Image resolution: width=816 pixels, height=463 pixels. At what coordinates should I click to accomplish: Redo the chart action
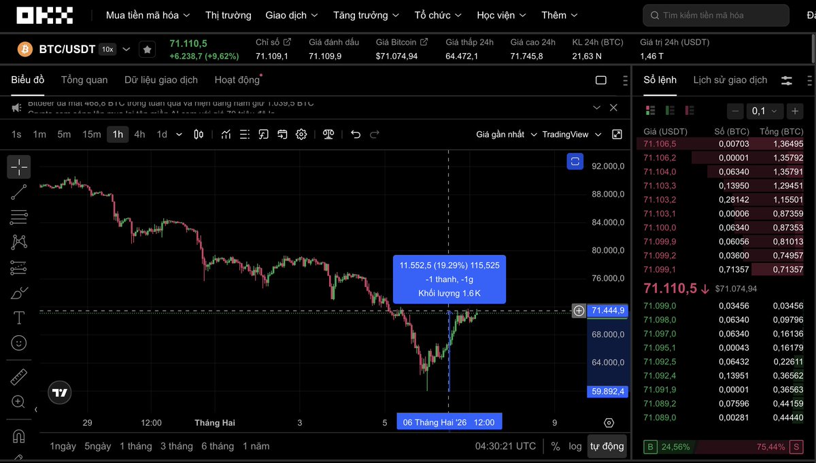[375, 135]
